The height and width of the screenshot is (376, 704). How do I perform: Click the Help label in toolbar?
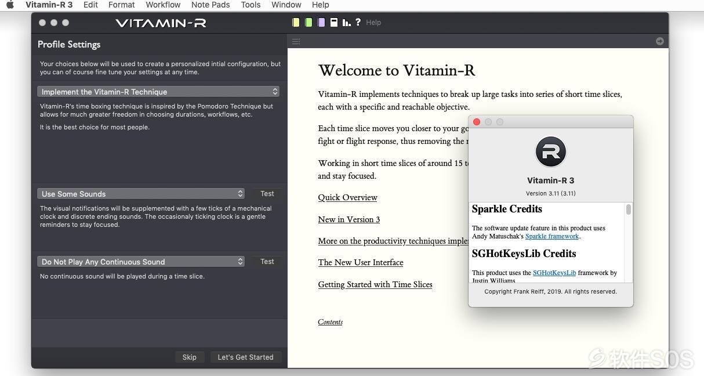pos(373,23)
